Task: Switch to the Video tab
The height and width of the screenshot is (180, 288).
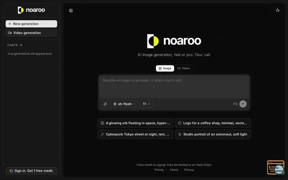Action: click(184, 68)
